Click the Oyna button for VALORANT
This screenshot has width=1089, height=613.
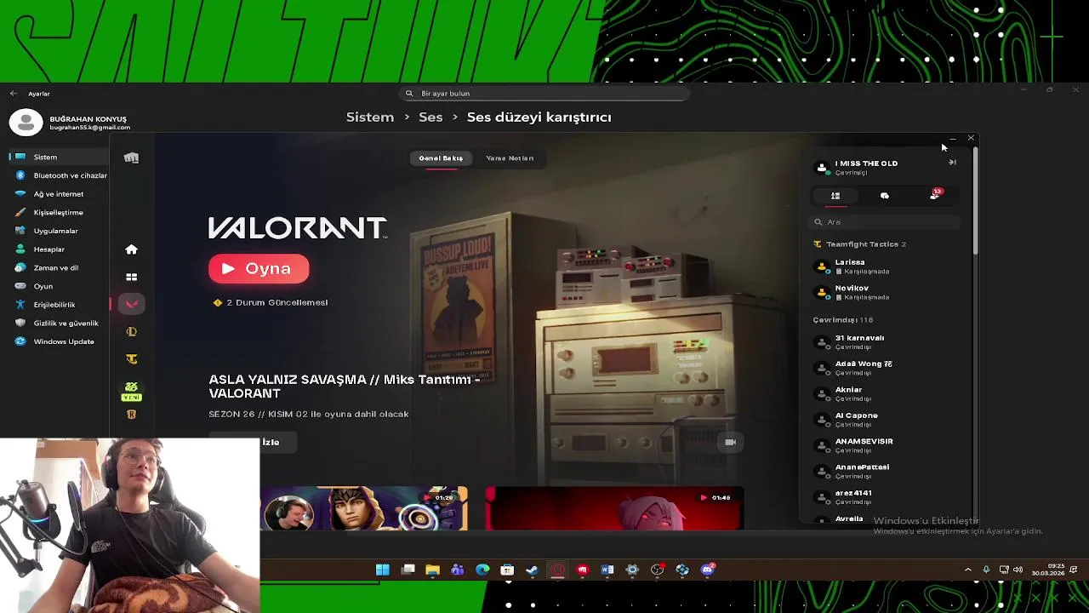[259, 269]
